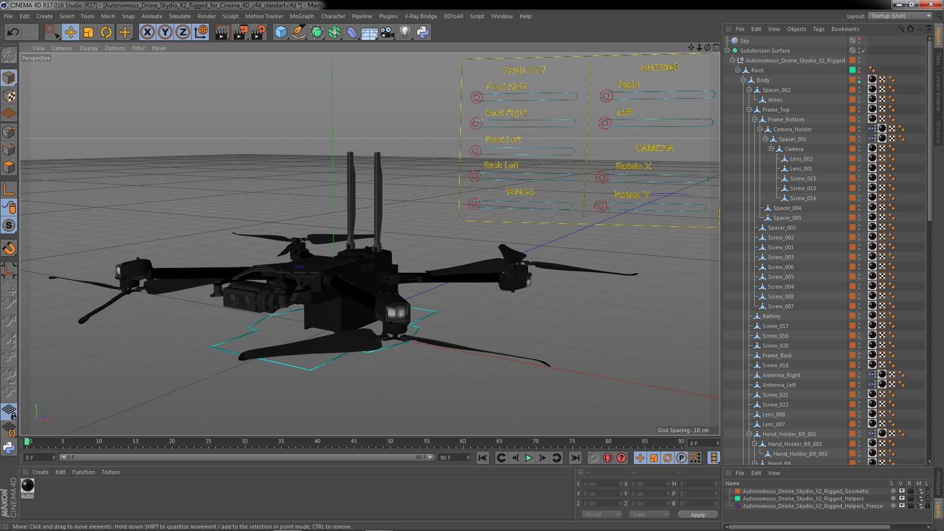Open the Python script icon in toolbar
This screenshot has height=531, width=944.
pos(423,32)
